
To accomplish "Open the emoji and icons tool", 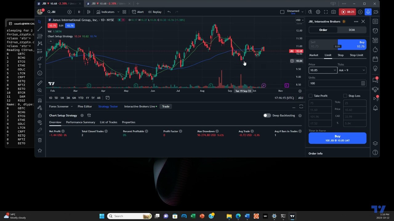I will 40,73.
